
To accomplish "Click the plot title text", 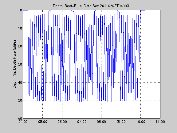I will click(92, 6).
